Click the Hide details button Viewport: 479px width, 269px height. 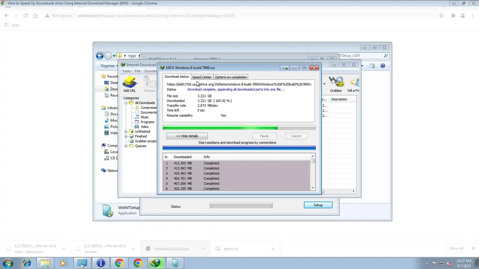click(187, 136)
